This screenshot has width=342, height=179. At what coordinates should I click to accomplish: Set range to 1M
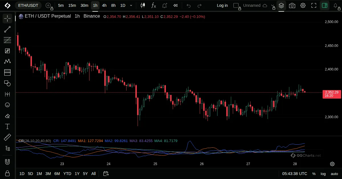pyautogui.click(x=39, y=174)
